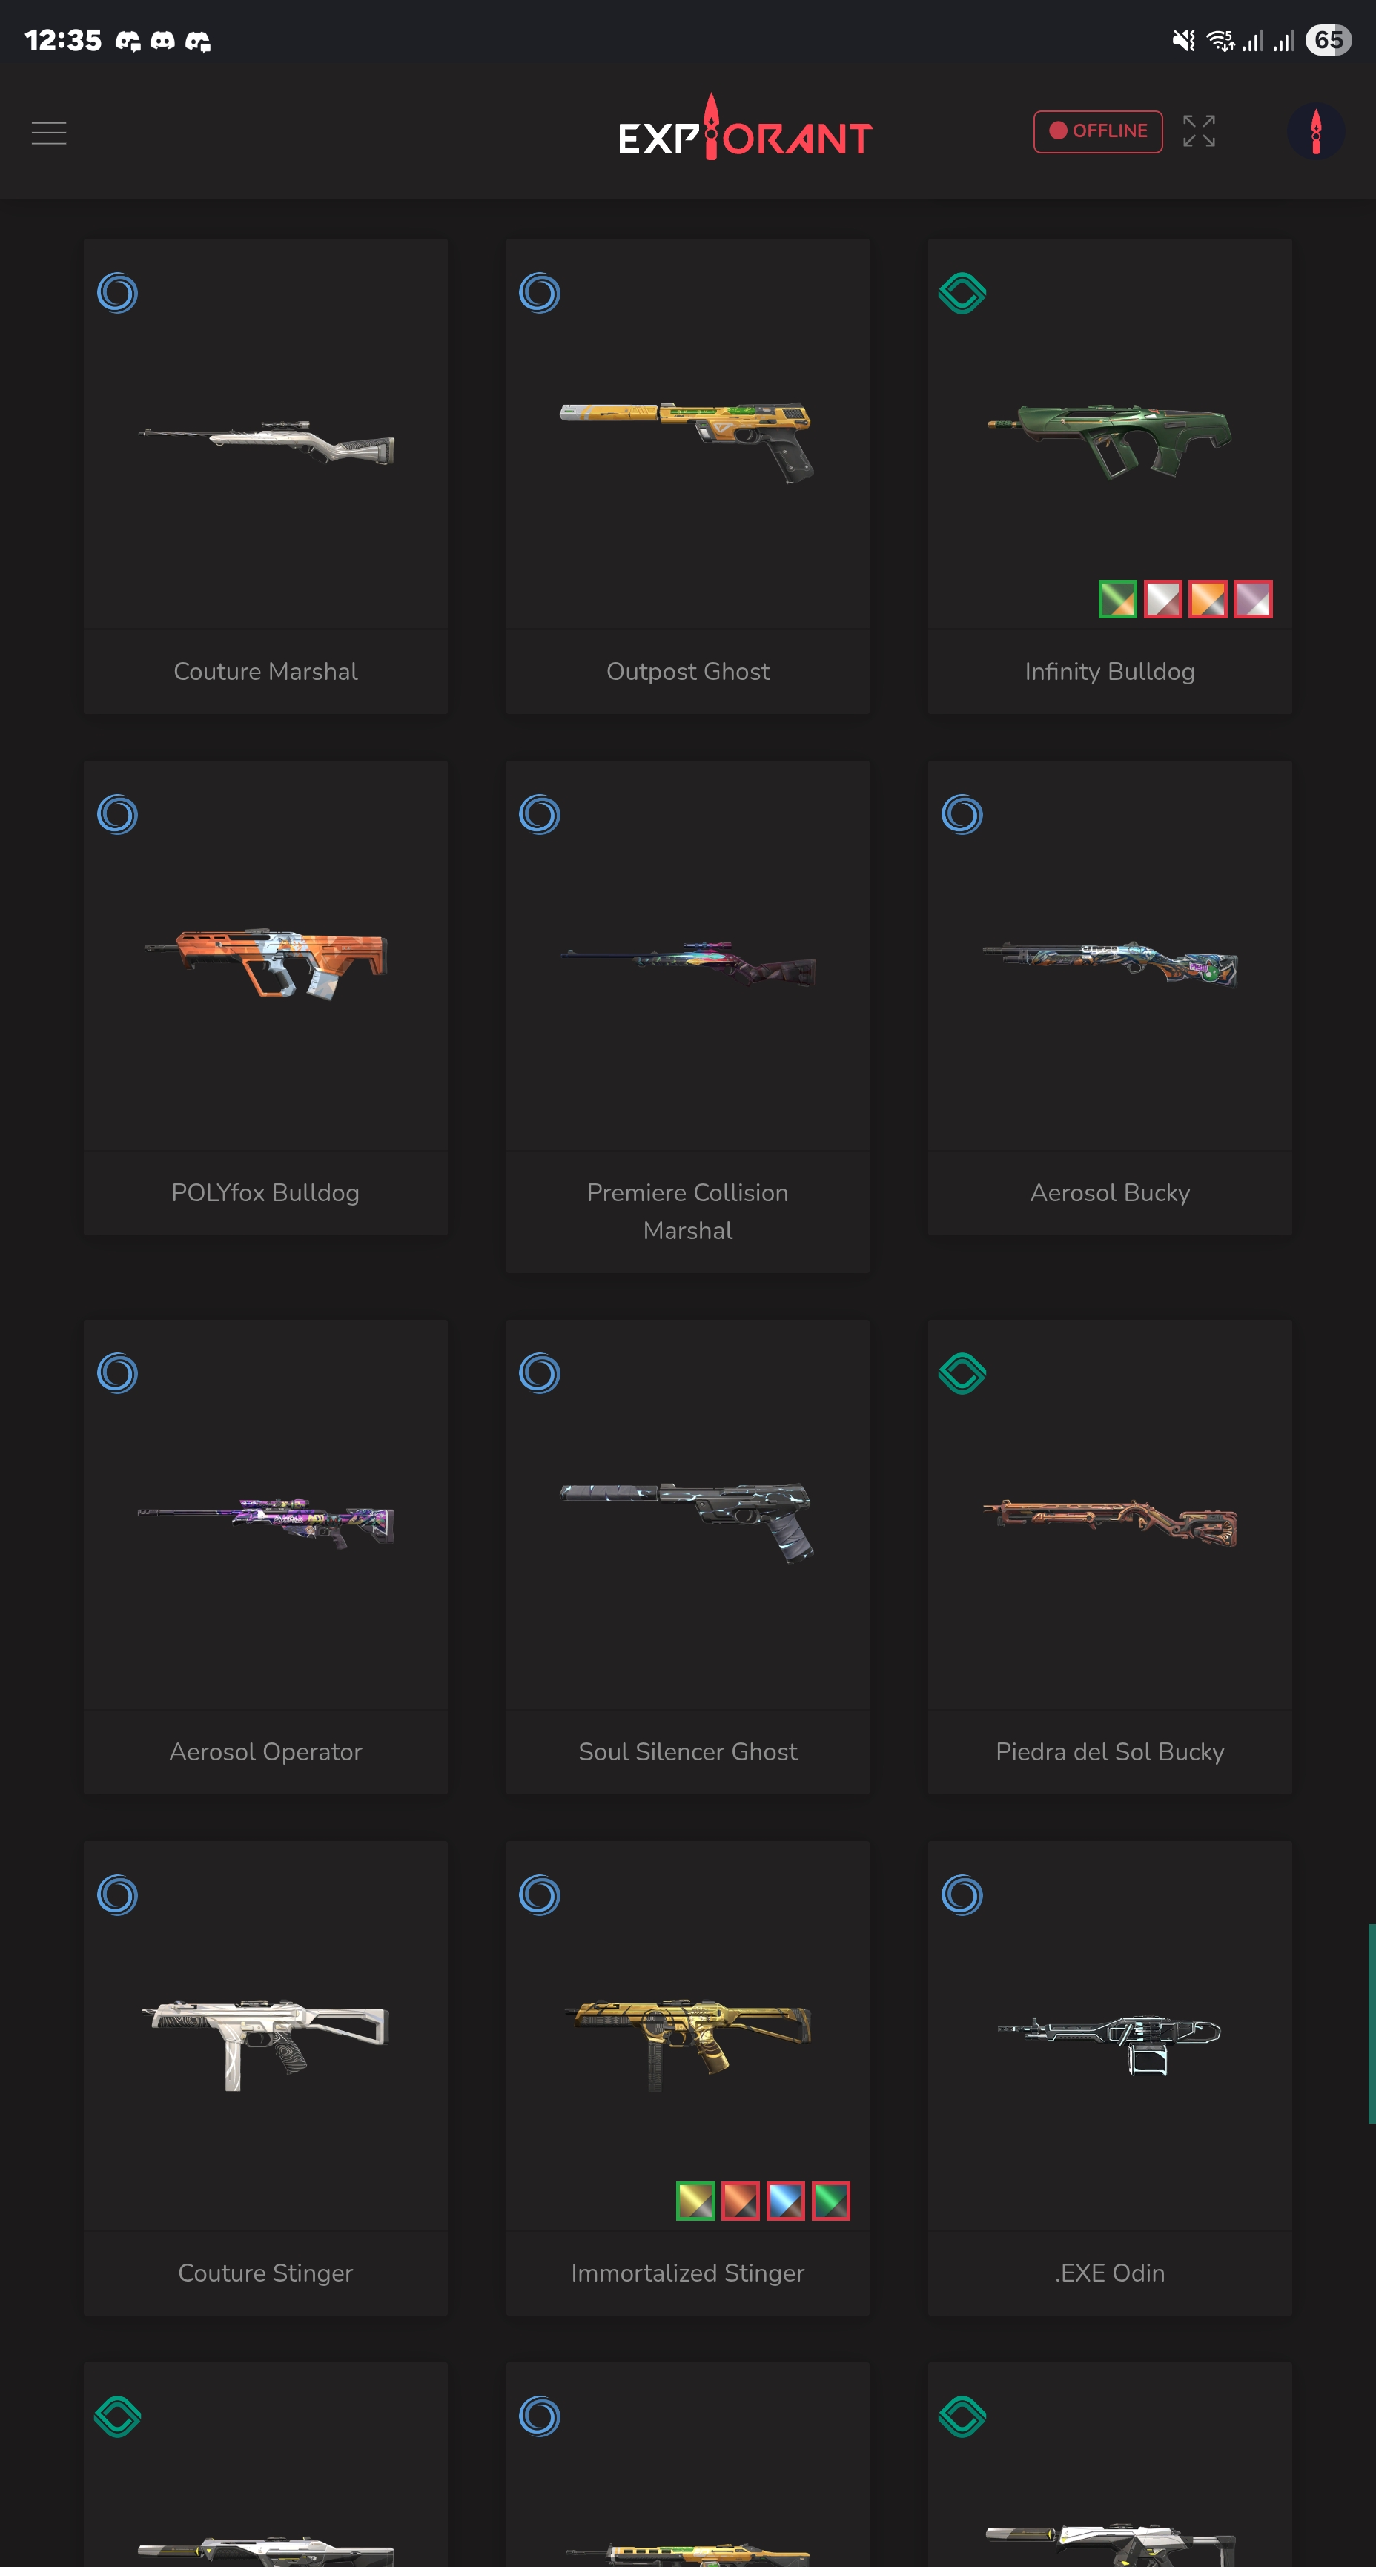Choose the blue chroma swatch on Immortalized Stinger
The height and width of the screenshot is (2567, 1376).
pos(785,2200)
